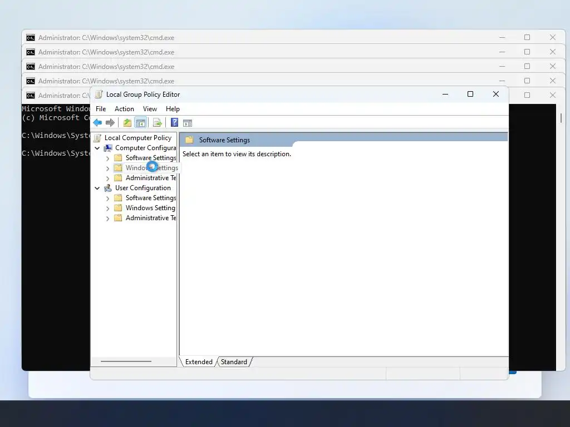Expand Windows Settings under Computer Configuration
This screenshot has width=570, height=427.
click(107, 168)
